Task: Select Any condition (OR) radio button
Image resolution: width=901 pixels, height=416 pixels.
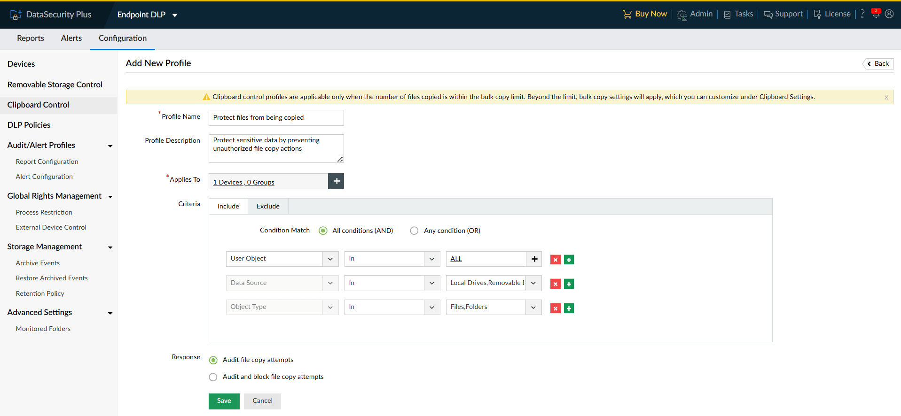Action: point(414,231)
